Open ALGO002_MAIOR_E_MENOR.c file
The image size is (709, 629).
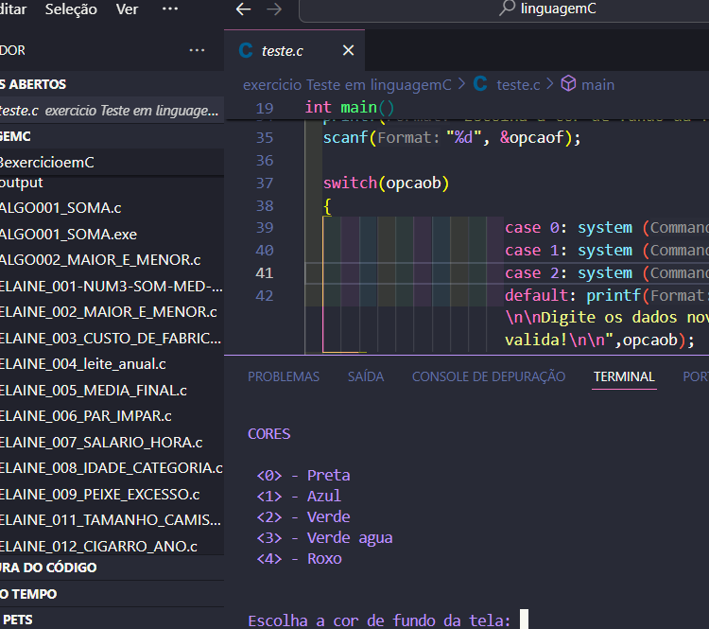click(x=112, y=260)
